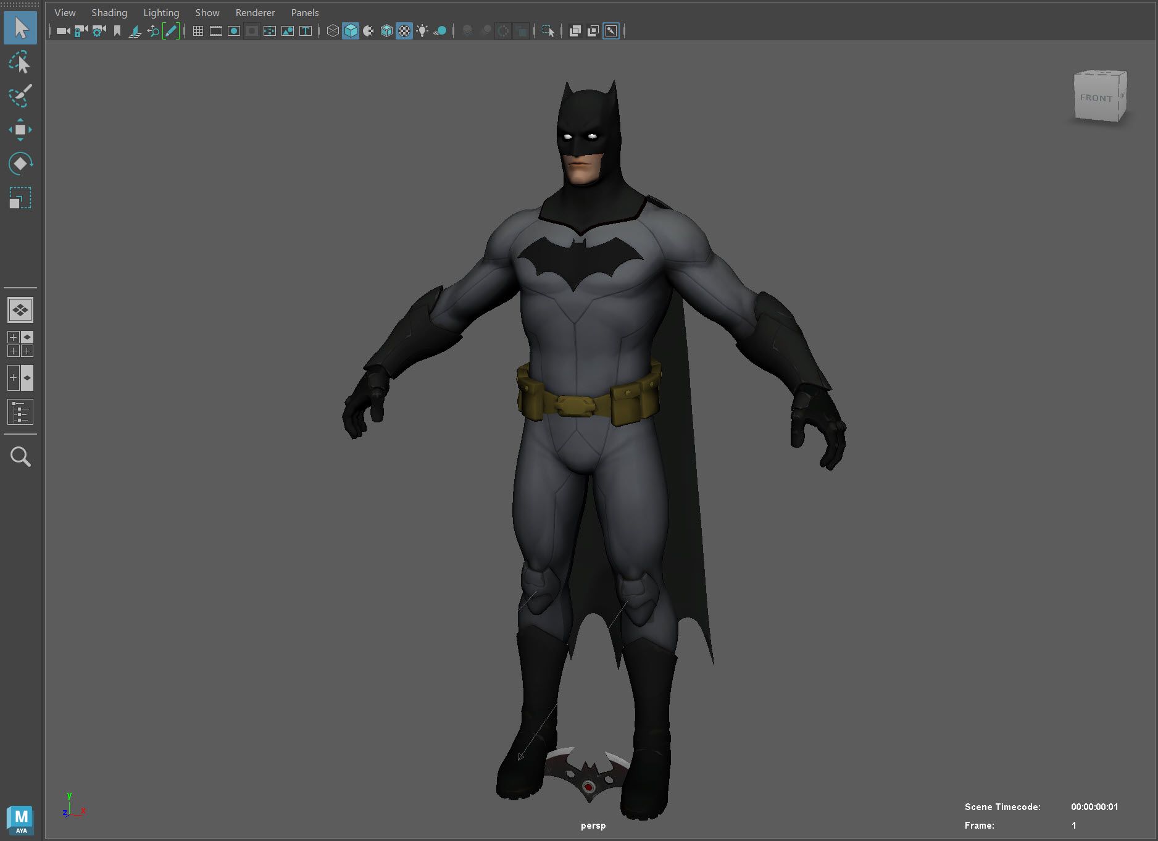
Task: Open the Lighting menu
Action: point(161,12)
